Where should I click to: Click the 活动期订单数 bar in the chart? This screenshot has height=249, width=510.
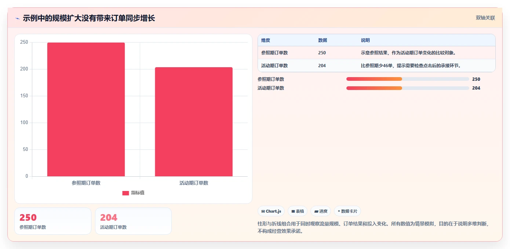point(194,122)
